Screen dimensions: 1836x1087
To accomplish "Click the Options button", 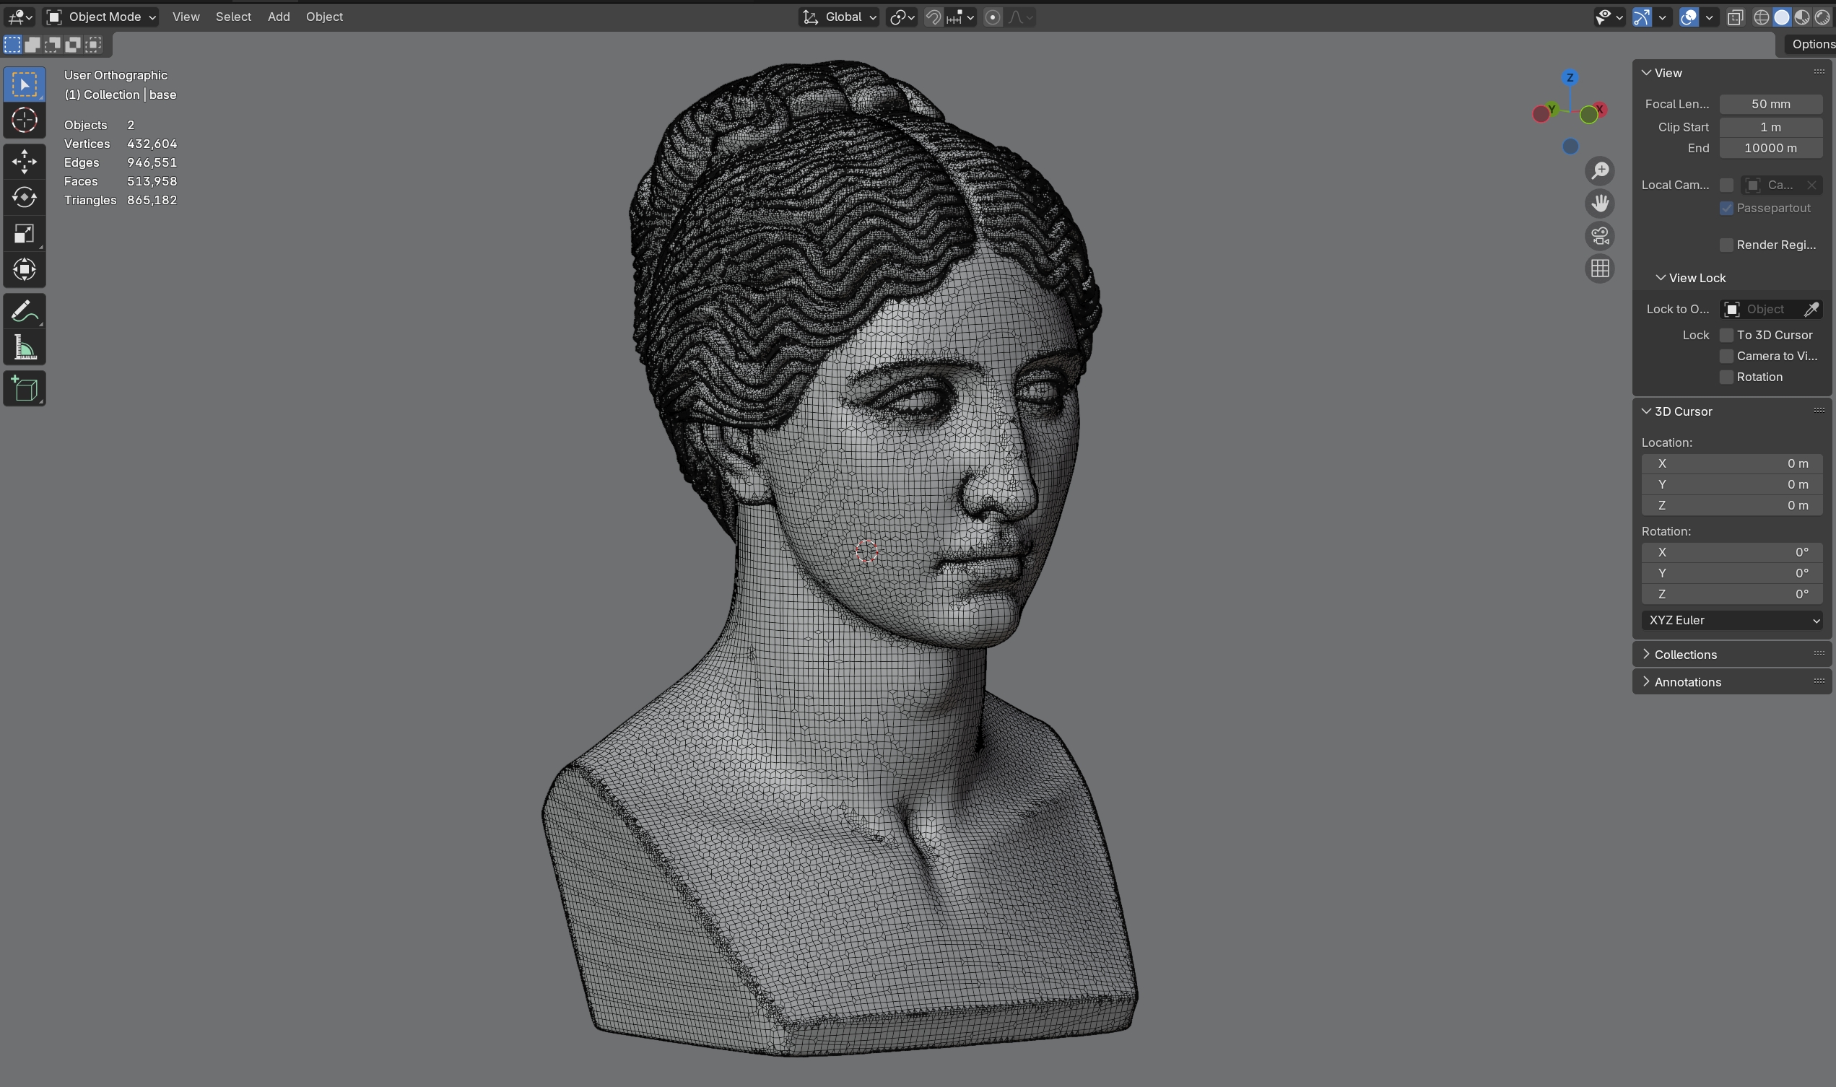I will pos(1811,45).
